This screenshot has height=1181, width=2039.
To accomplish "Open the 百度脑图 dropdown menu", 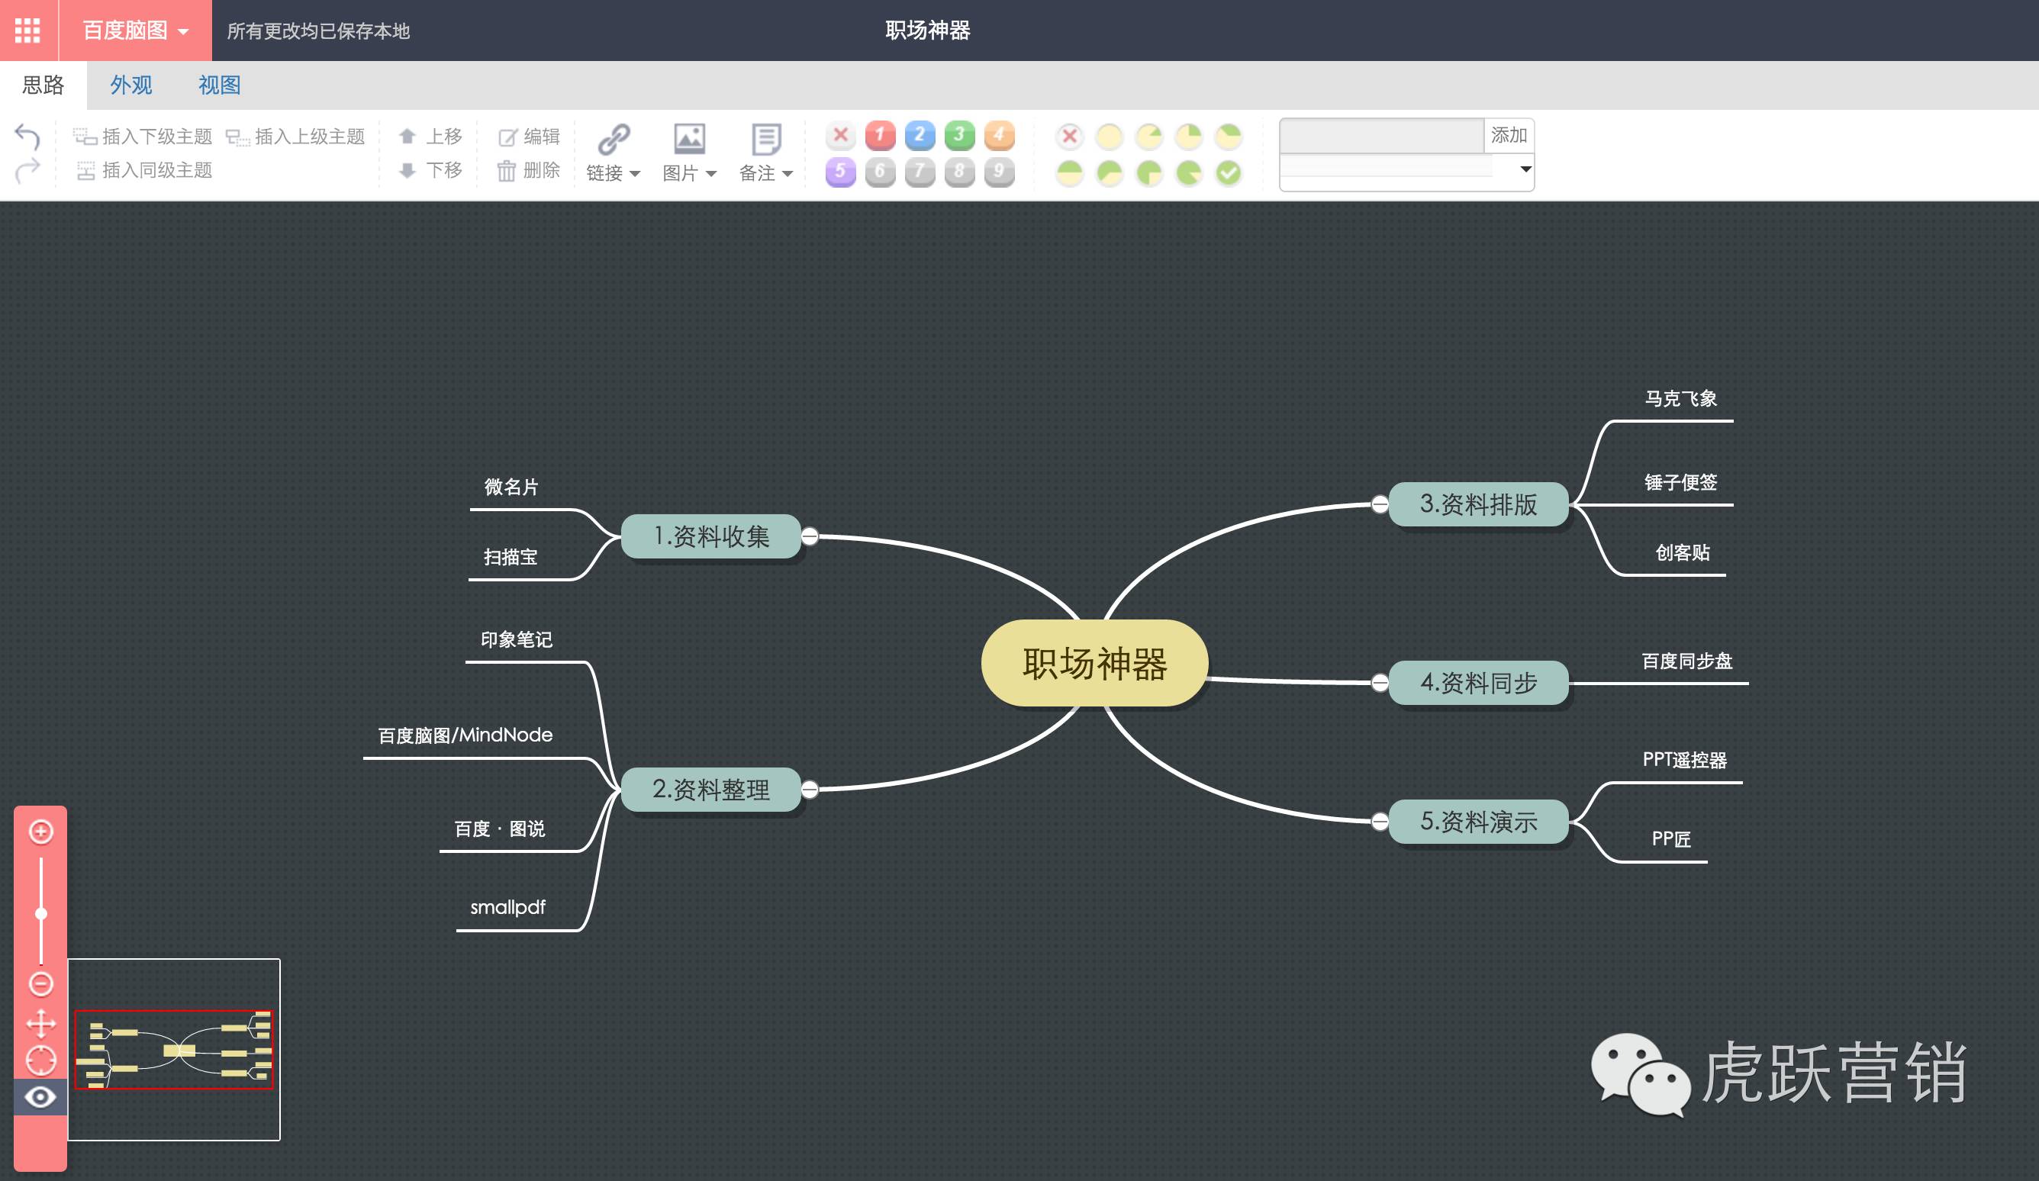I will [x=135, y=30].
